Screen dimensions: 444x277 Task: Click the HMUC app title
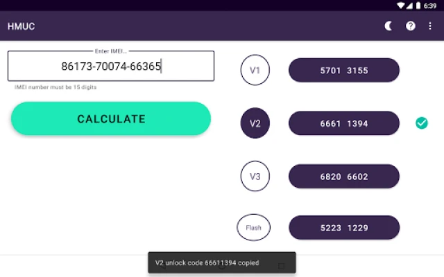pos(21,26)
